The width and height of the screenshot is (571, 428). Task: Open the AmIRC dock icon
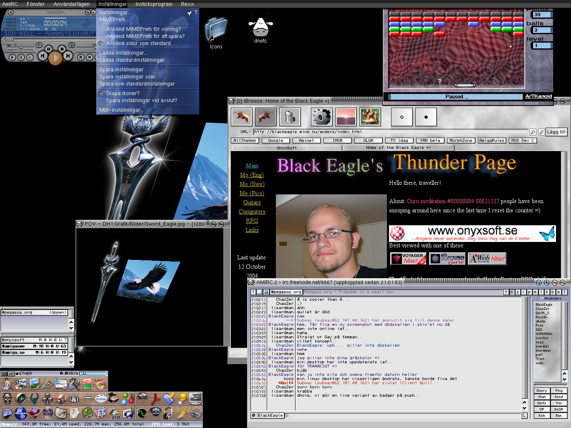click(48, 413)
